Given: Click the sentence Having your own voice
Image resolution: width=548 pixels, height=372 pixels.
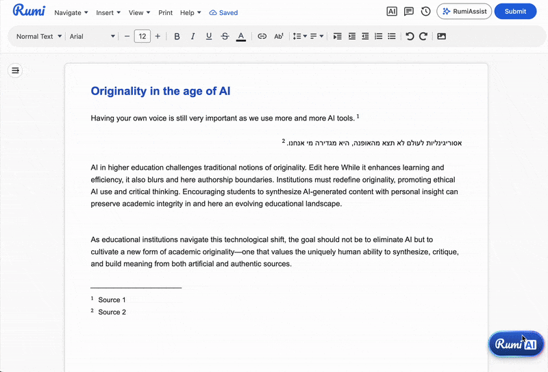Looking at the screenshot, I should (223, 118).
